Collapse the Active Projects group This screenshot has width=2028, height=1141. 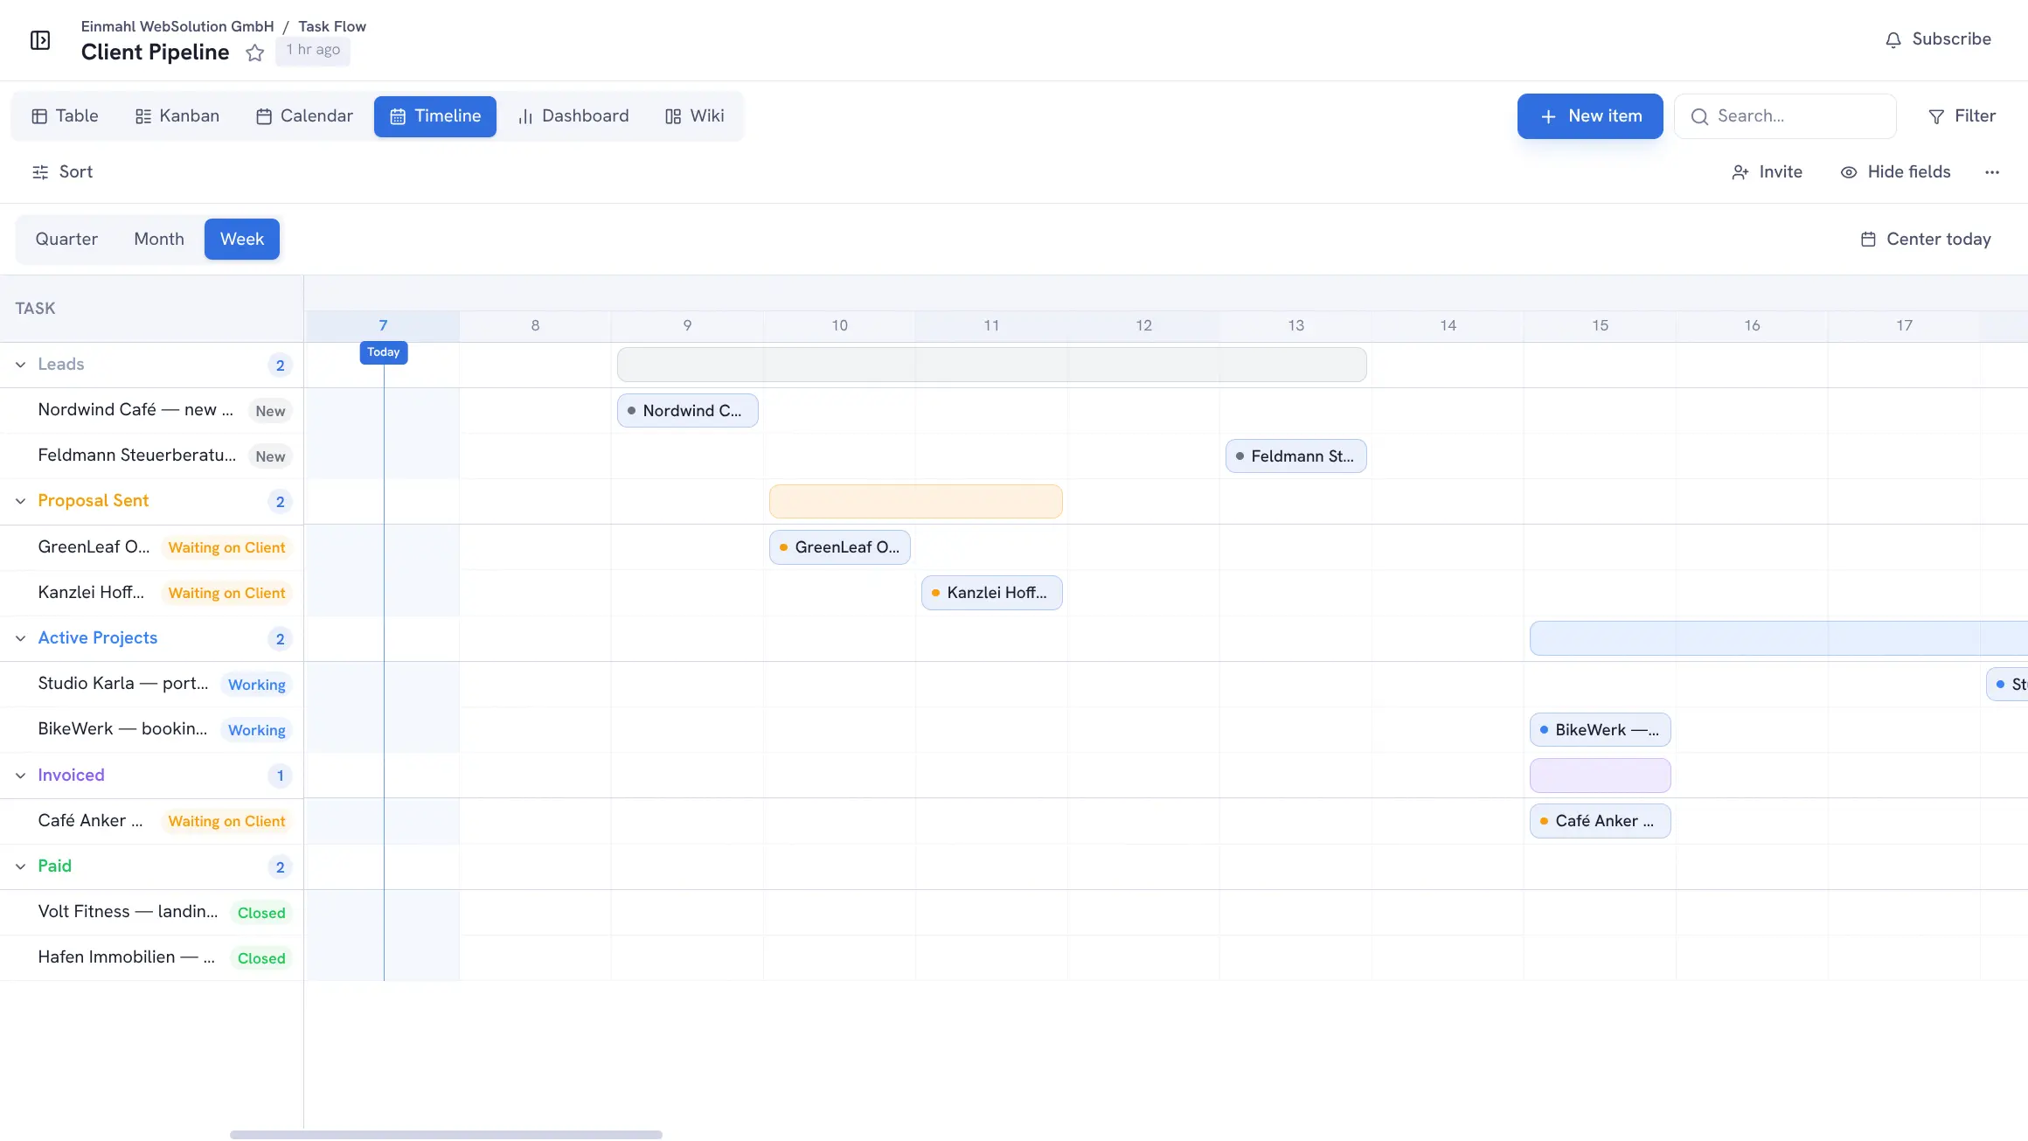tap(20, 638)
